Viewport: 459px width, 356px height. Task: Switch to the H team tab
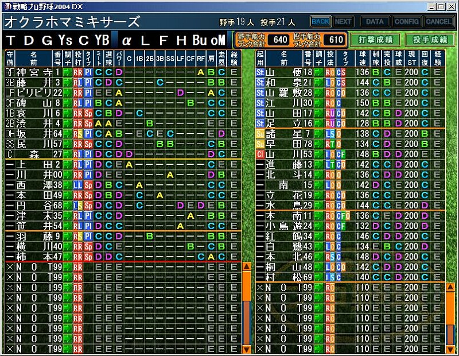(181, 40)
